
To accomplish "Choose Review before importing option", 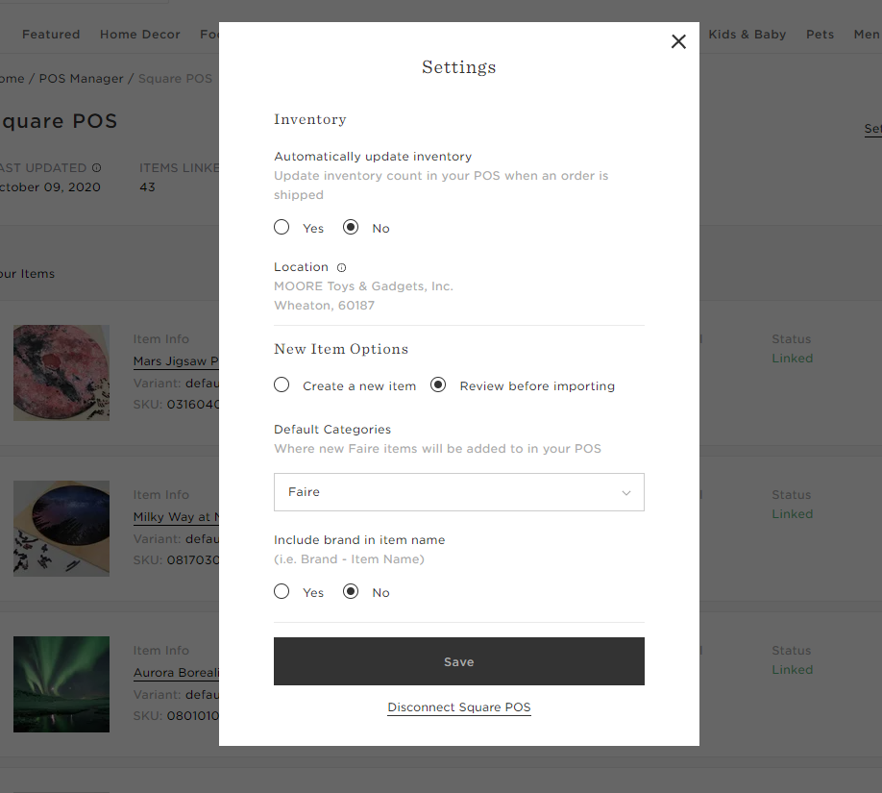I will pyautogui.click(x=438, y=385).
